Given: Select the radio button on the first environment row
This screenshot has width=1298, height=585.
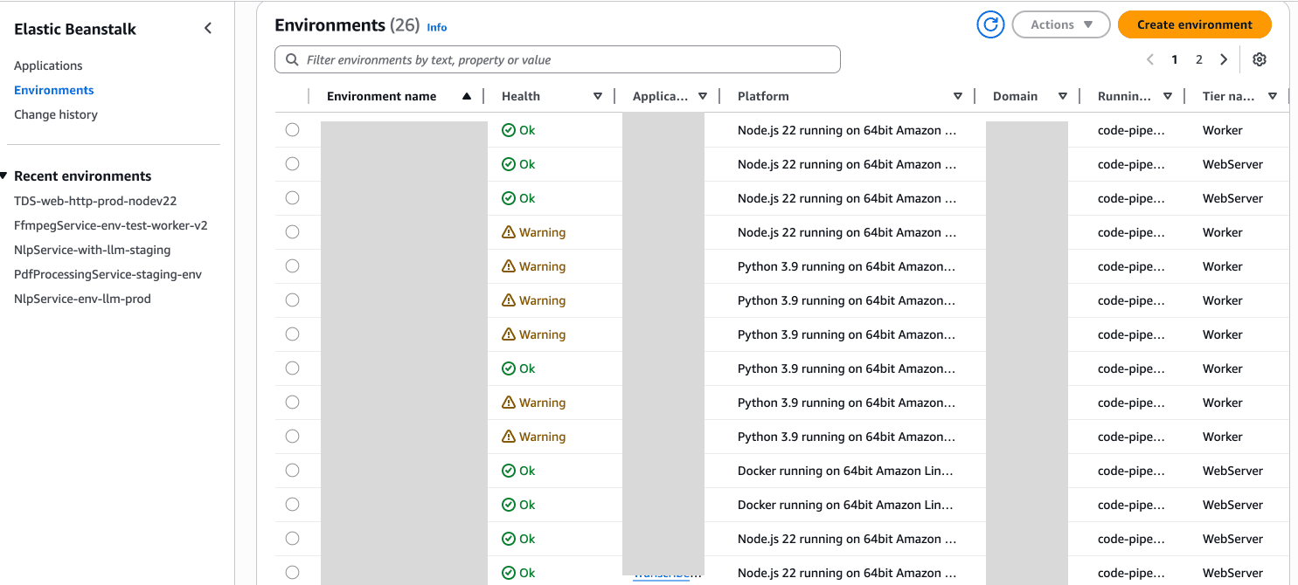Looking at the screenshot, I should (292, 129).
